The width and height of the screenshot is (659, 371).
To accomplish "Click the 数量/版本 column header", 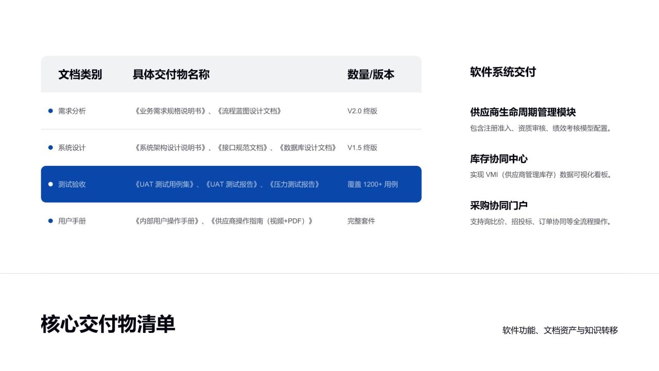I will pyautogui.click(x=371, y=74).
